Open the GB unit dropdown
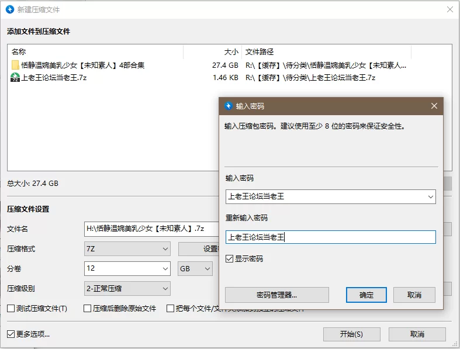460x349 pixels. click(195, 268)
